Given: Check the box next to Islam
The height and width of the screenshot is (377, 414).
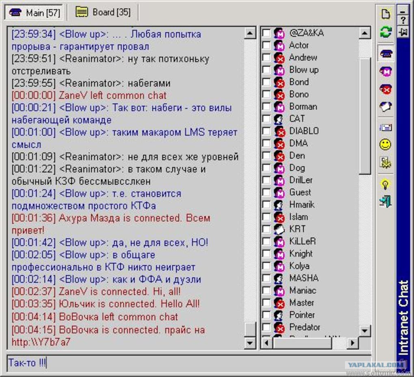Looking at the screenshot, I should click(266, 217).
